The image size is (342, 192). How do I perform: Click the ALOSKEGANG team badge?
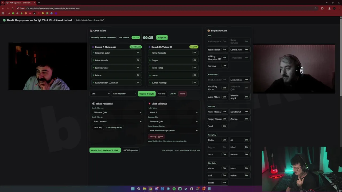[x=136, y=47]
